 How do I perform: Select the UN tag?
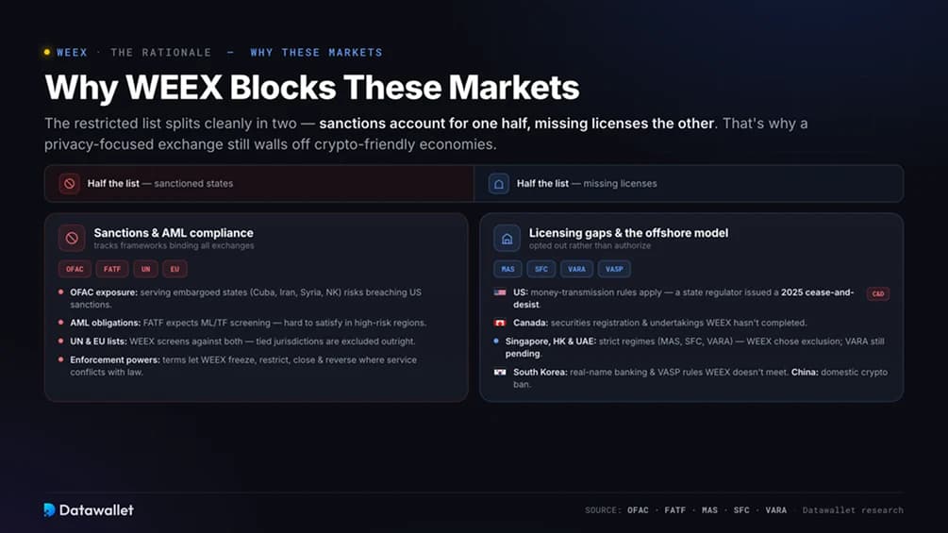click(x=145, y=269)
